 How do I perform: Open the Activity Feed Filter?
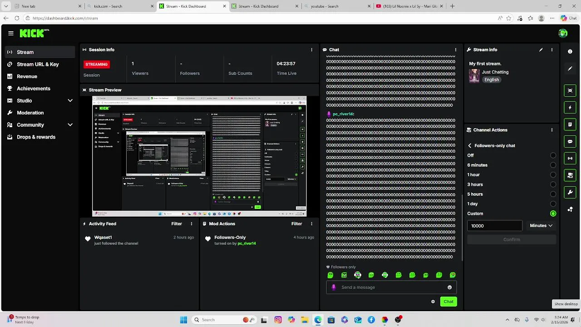pyautogui.click(x=177, y=223)
